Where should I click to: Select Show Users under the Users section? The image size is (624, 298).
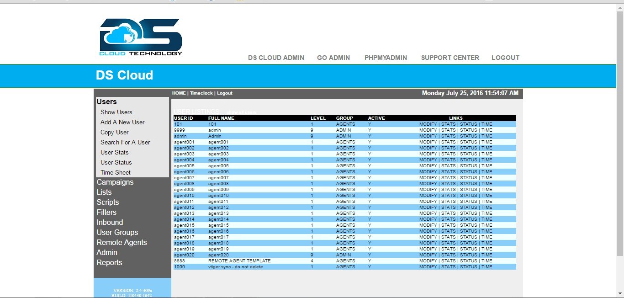pyautogui.click(x=116, y=112)
